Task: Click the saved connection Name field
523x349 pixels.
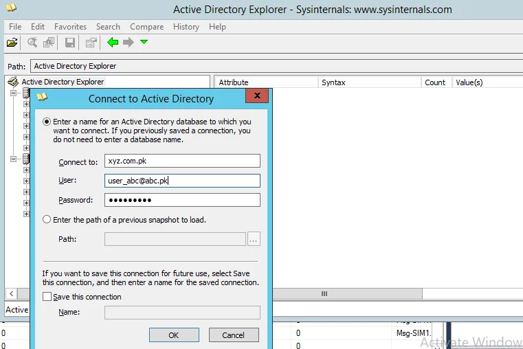Action: pyautogui.click(x=182, y=313)
